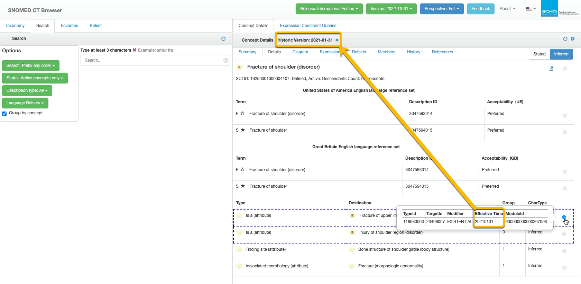This screenshot has height=284, width=581.
Task: Click info icon for US FSN description row
Action: coord(565,116)
